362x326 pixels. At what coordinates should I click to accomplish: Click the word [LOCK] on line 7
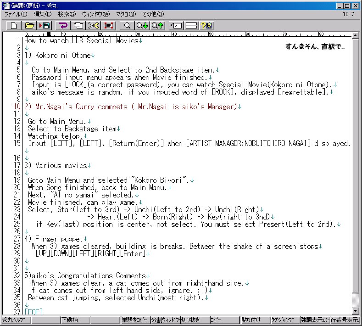click(x=76, y=85)
